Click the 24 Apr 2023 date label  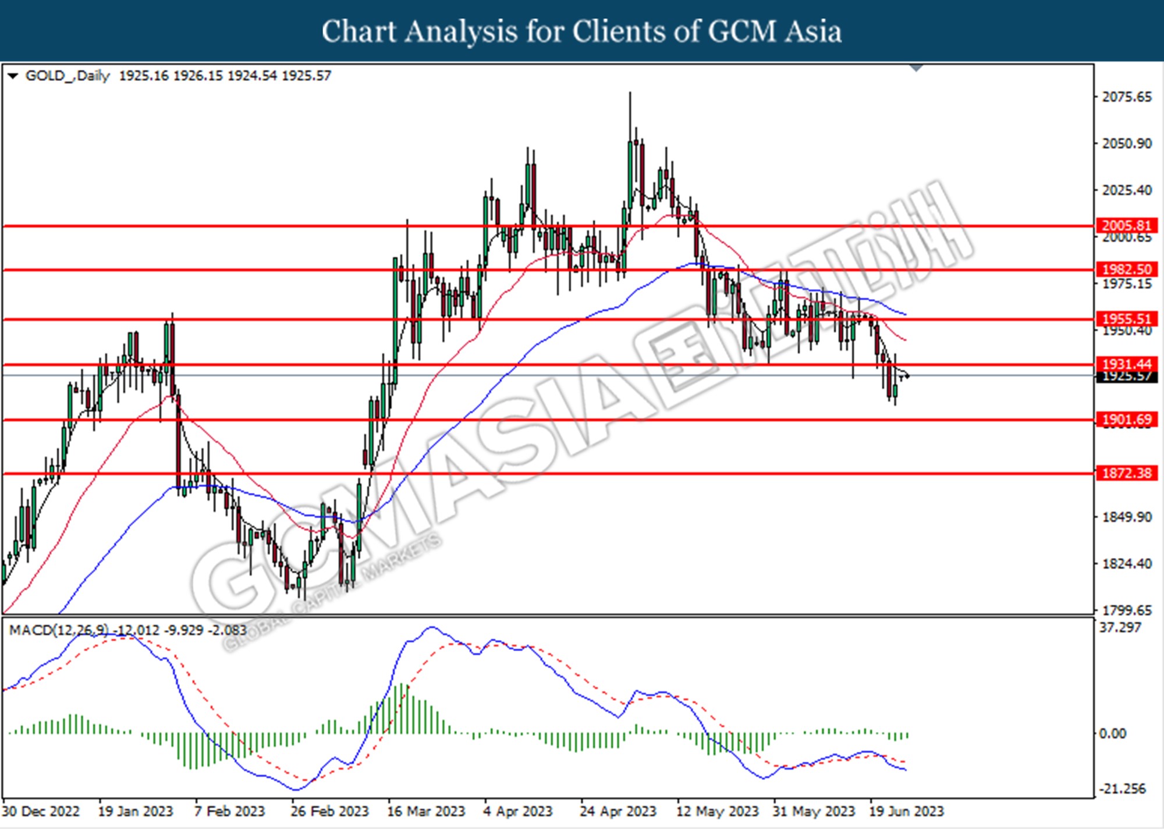click(x=618, y=811)
